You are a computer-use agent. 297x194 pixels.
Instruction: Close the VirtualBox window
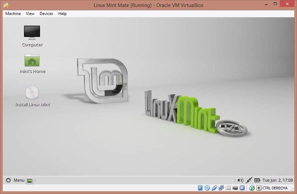click(x=287, y=4)
